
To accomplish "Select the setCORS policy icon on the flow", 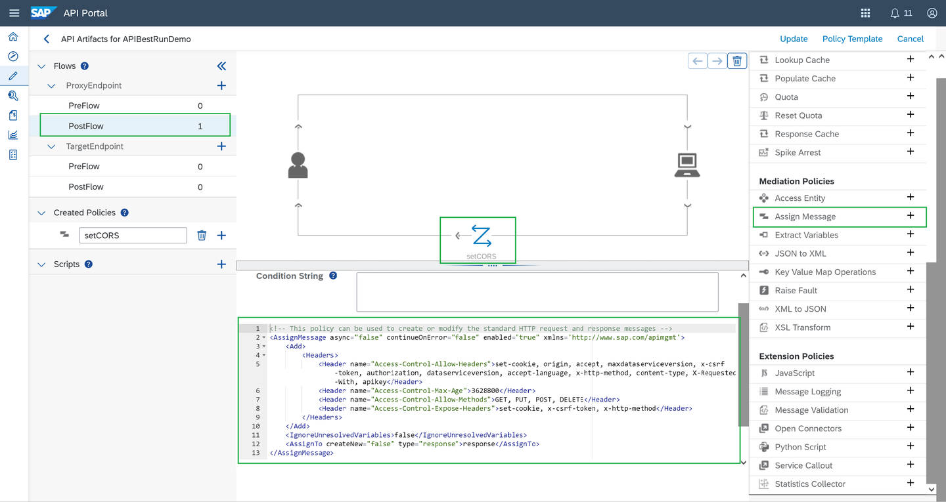I will (x=482, y=236).
